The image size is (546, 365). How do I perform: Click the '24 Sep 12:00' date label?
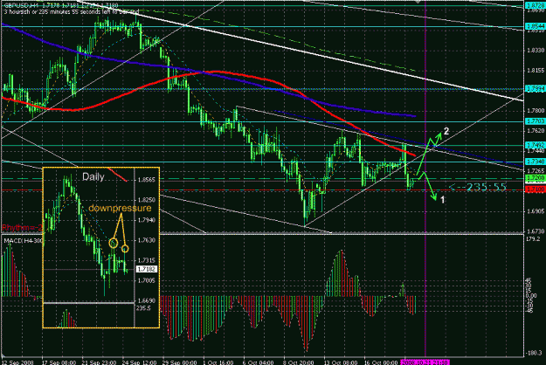point(139,362)
